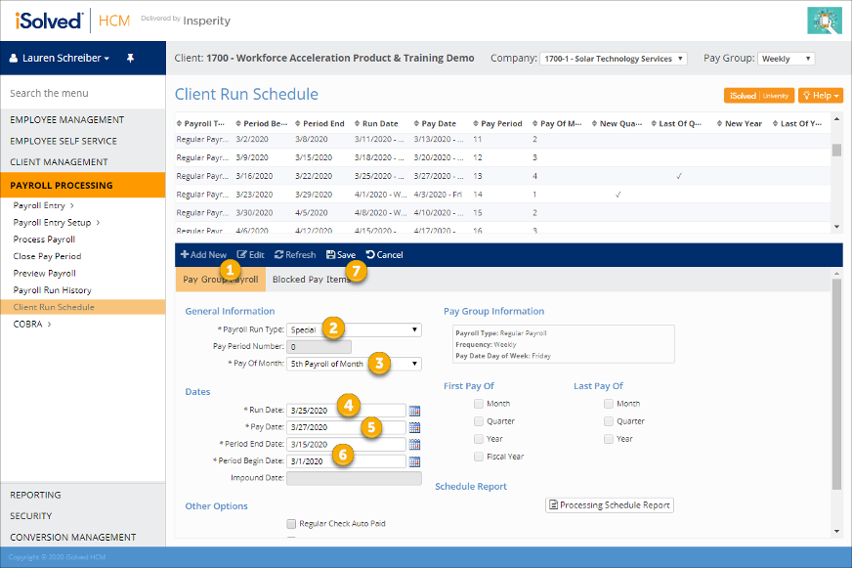Viewport: 852px width, 568px height.
Task: Go to Payroll Run History
Action: [x=52, y=290]
